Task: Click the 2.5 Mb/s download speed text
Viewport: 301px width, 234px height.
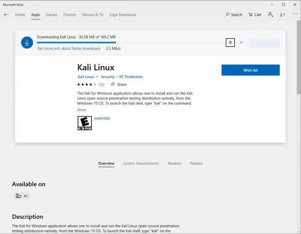Action: (113, 49)
